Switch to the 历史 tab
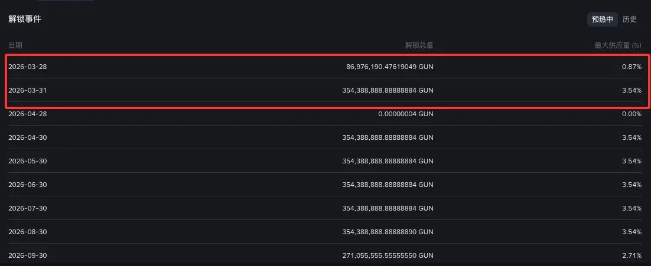The height and width of the screenshot is (266, 651). point(629,19)
